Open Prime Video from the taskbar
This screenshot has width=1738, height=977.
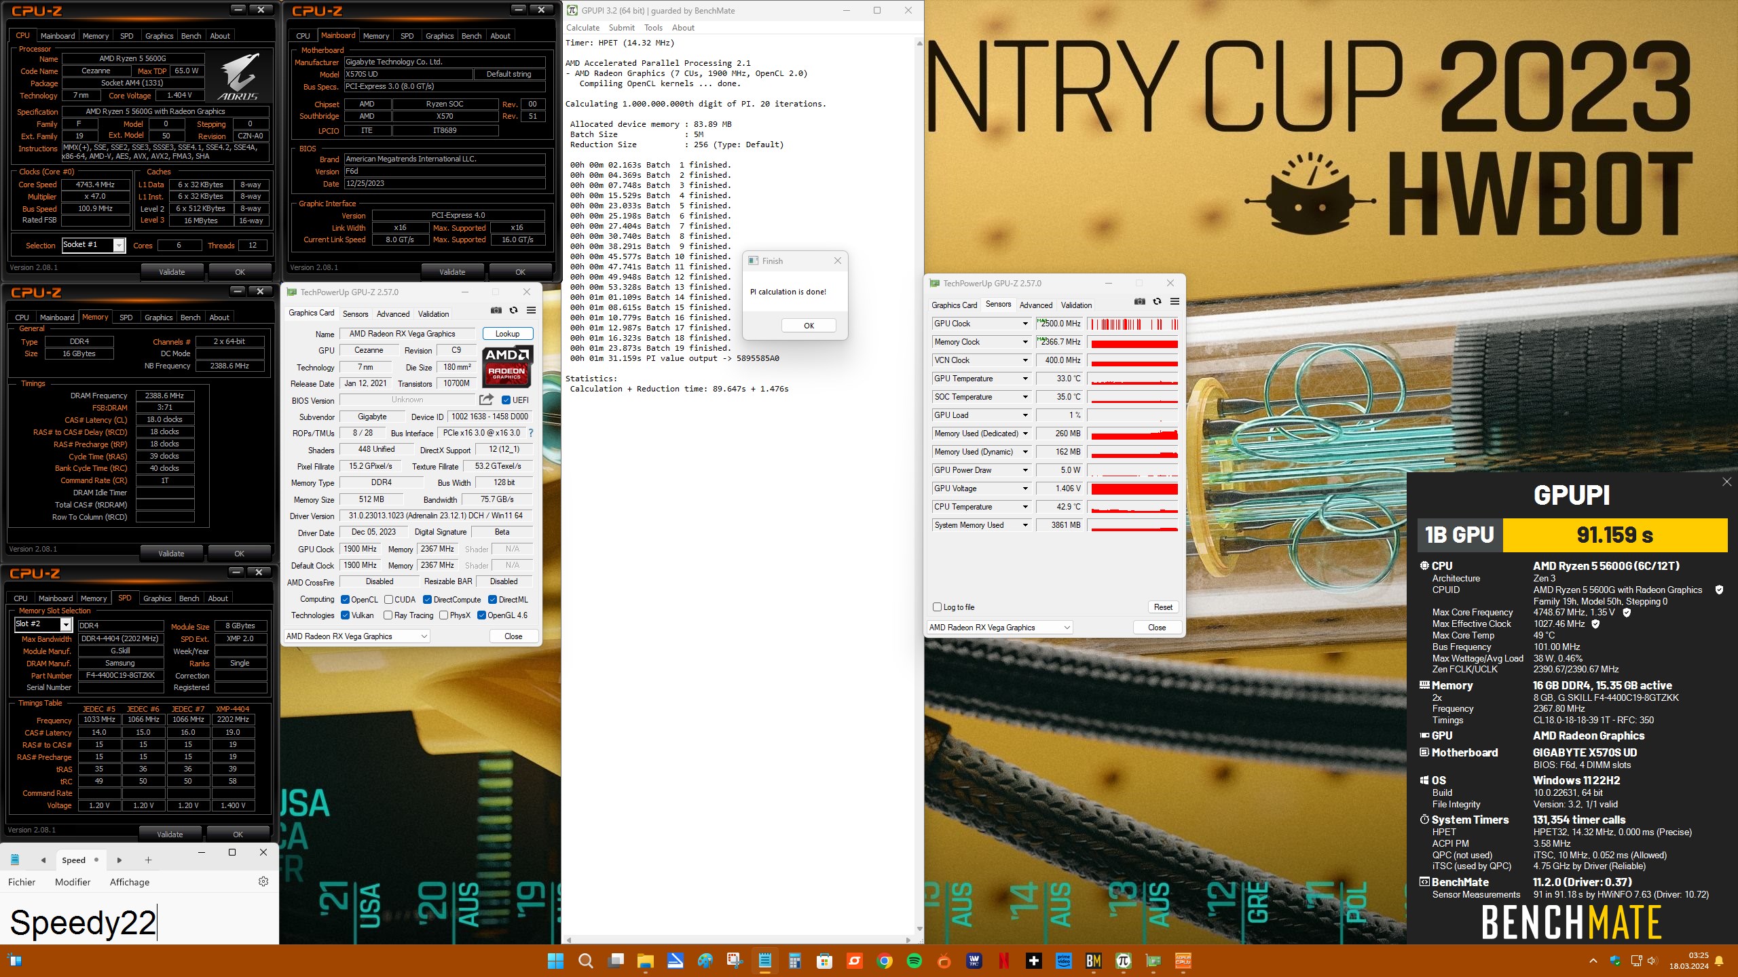tap(1064, 961)
